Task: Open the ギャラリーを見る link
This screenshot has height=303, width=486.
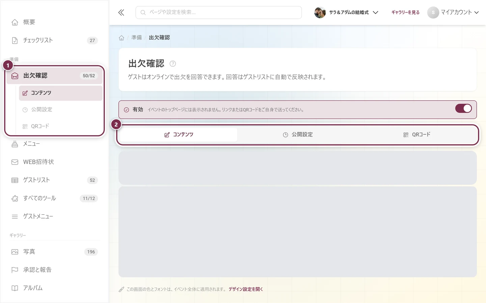Action: tap(405, 12)
